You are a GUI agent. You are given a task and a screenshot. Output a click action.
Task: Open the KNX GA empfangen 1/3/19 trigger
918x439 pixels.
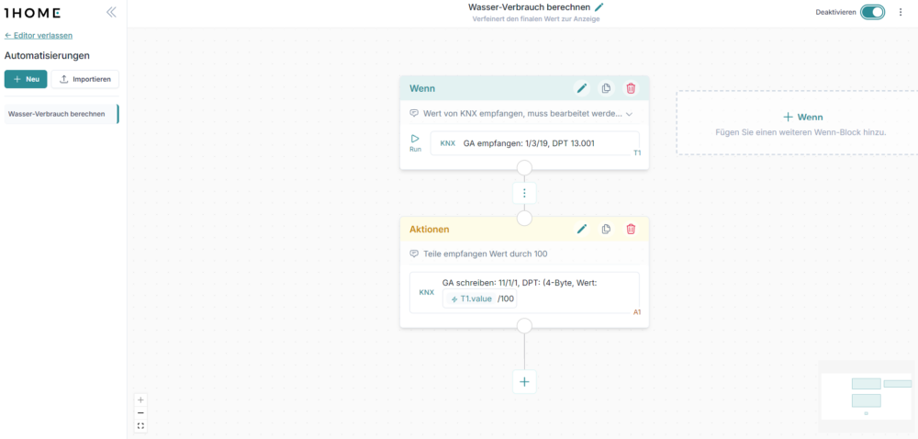(x=534, y=143)
